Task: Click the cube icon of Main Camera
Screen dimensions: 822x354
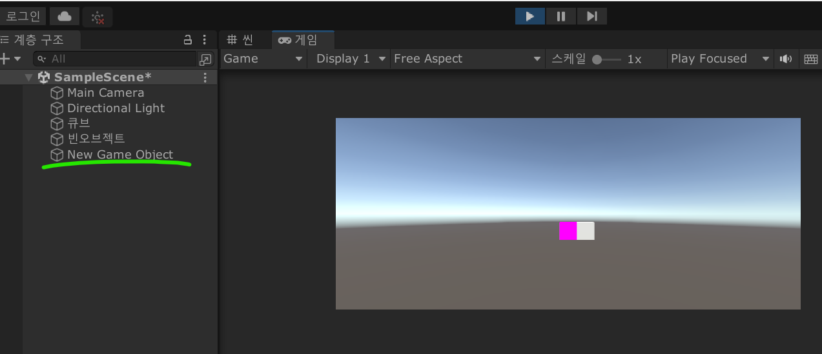Action: (x=57, y=93)
